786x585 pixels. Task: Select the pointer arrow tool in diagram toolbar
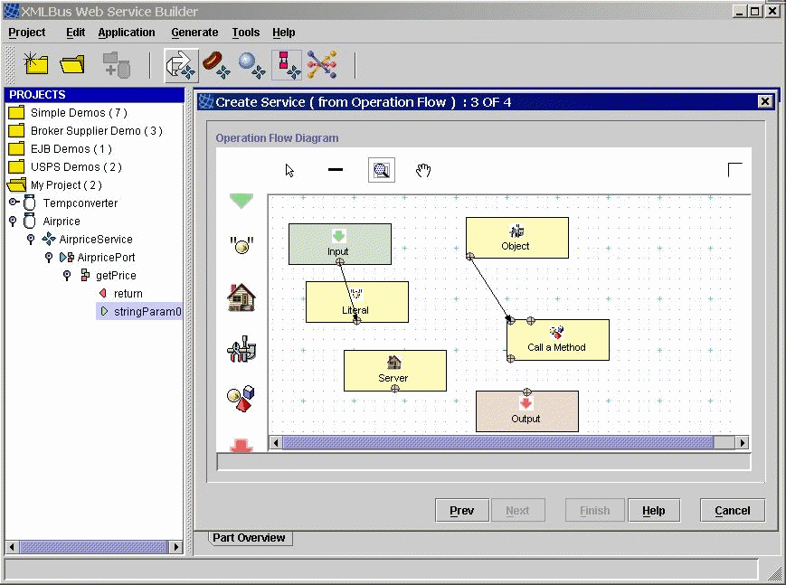coord(290,170)
